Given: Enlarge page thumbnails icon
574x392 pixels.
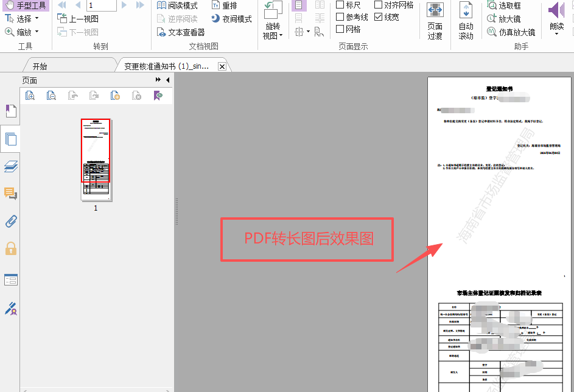Looking at the screenshot, I should pyautogui.click(x=30, y=96).
